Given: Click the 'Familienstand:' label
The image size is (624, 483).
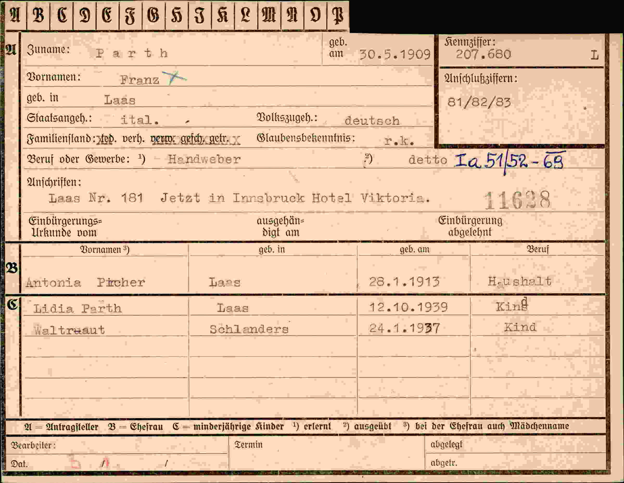Looking at the screenshot, I should [61, 139].
